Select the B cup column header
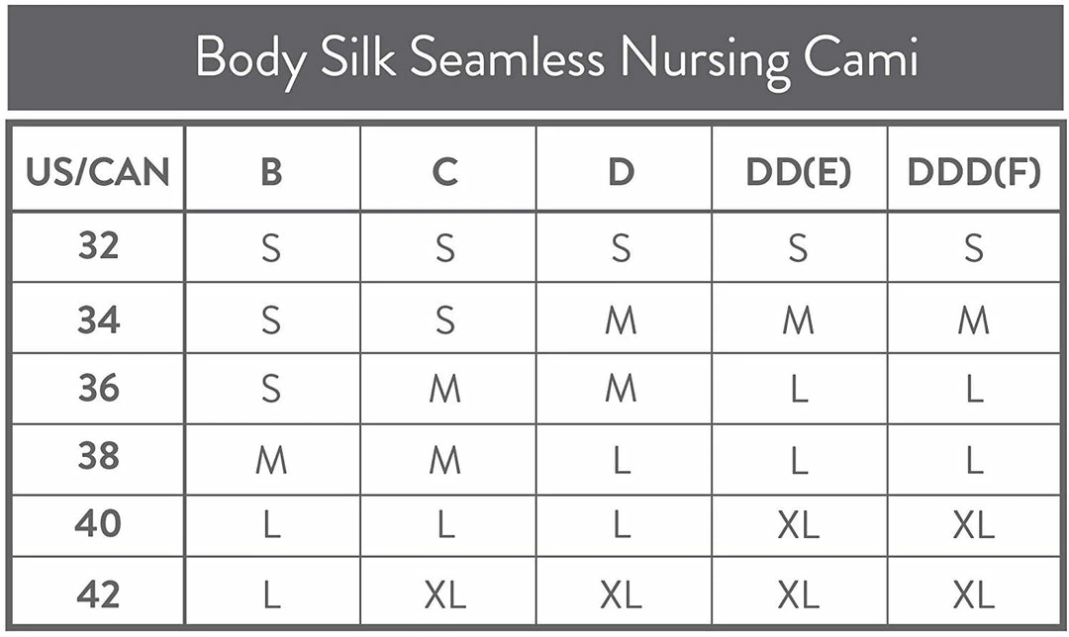Viewport: 1069px width, 637px height. click(x=271, y=172)
